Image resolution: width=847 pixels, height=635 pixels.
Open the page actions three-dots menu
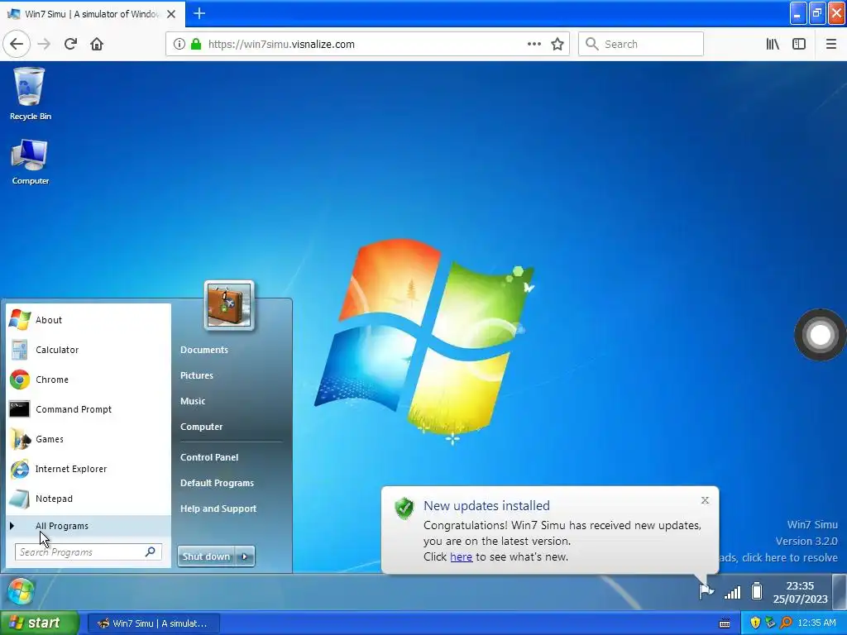tap(534, 45)
